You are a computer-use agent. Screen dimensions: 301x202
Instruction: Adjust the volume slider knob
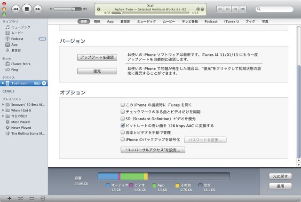73,9
